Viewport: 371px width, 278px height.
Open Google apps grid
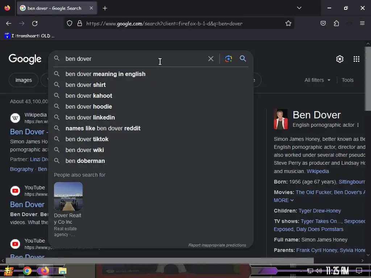357,59
